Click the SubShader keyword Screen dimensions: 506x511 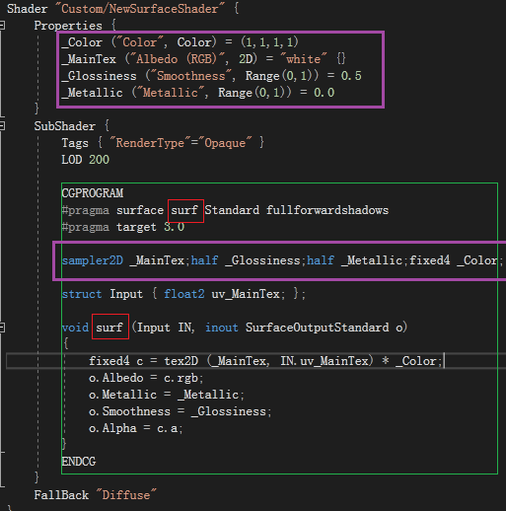coord(65,126)
